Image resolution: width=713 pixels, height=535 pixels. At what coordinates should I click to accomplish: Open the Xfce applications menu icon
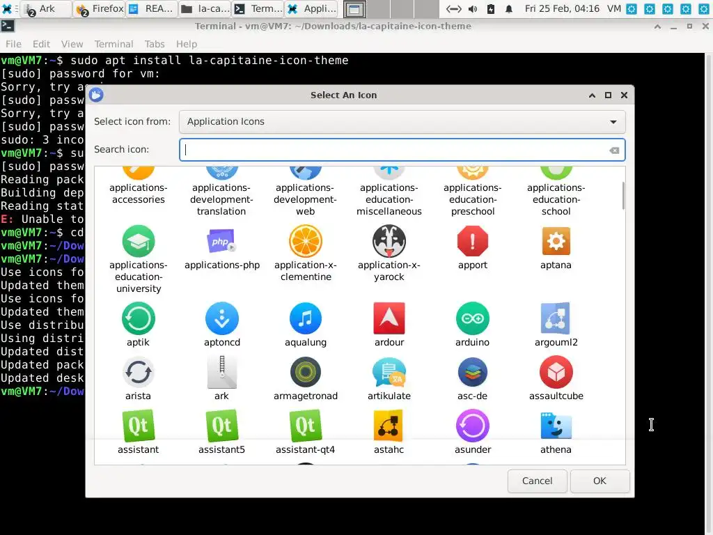tap(7, 8)
